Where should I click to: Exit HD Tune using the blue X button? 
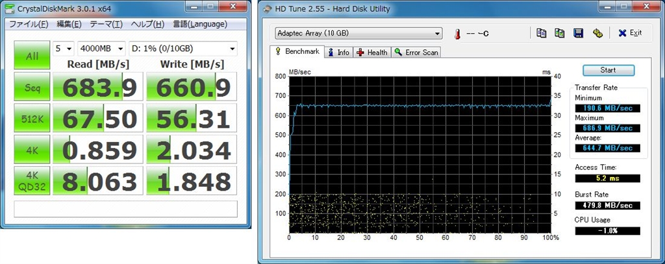[x=629, y=33]
